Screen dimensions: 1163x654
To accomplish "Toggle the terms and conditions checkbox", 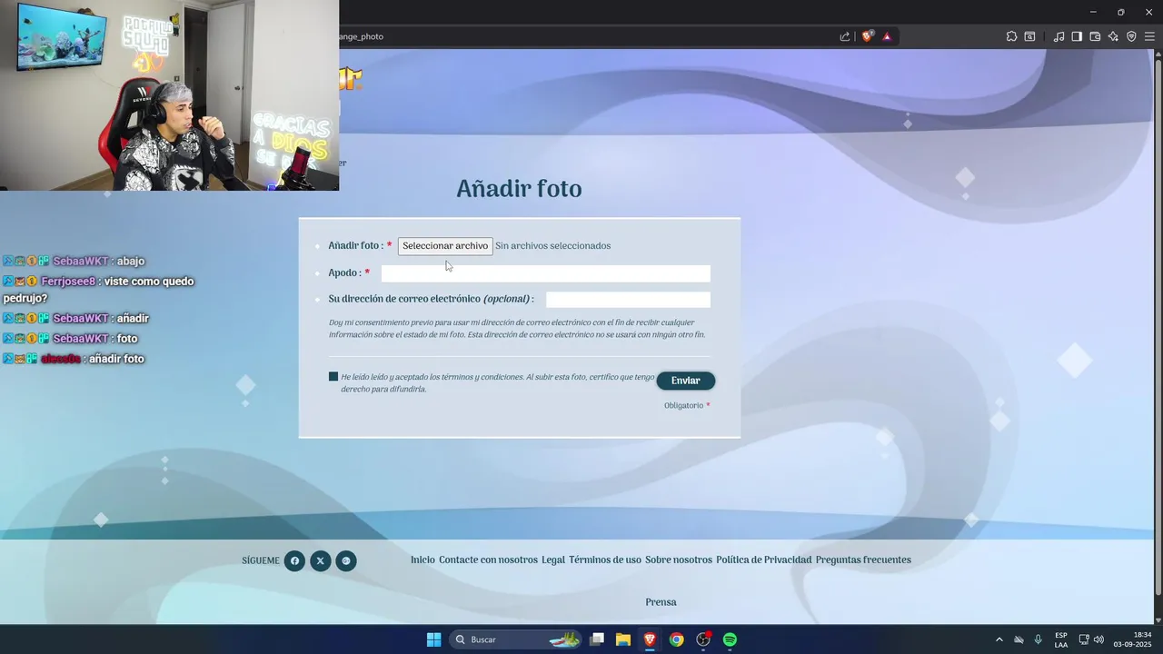I will (333, 376).
